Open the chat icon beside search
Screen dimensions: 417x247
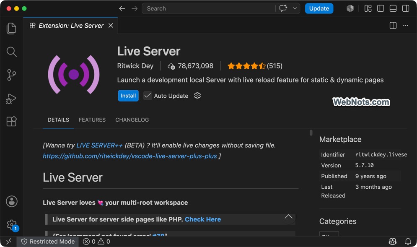coord(283,8)
